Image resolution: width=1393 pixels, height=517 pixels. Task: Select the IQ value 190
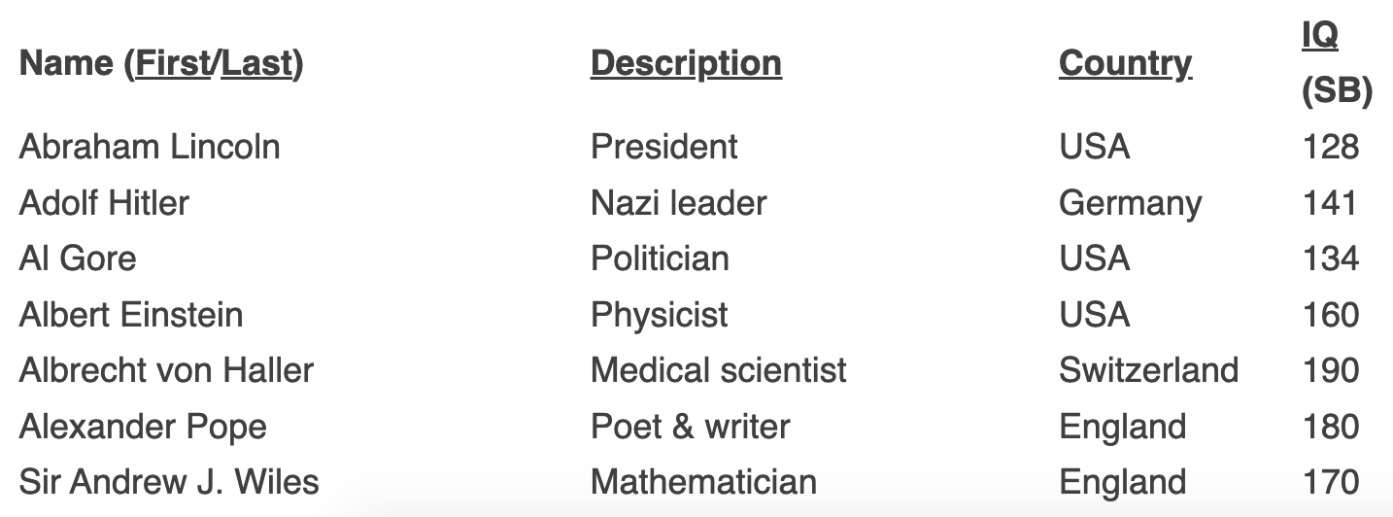(1330, 370)
